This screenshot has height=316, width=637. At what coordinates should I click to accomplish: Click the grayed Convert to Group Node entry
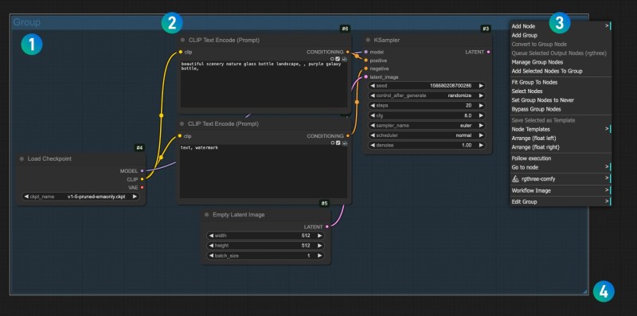pos(561,45)
